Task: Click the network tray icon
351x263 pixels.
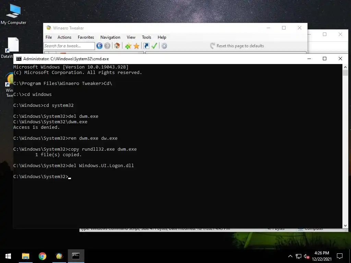Action: pos(299,256)
